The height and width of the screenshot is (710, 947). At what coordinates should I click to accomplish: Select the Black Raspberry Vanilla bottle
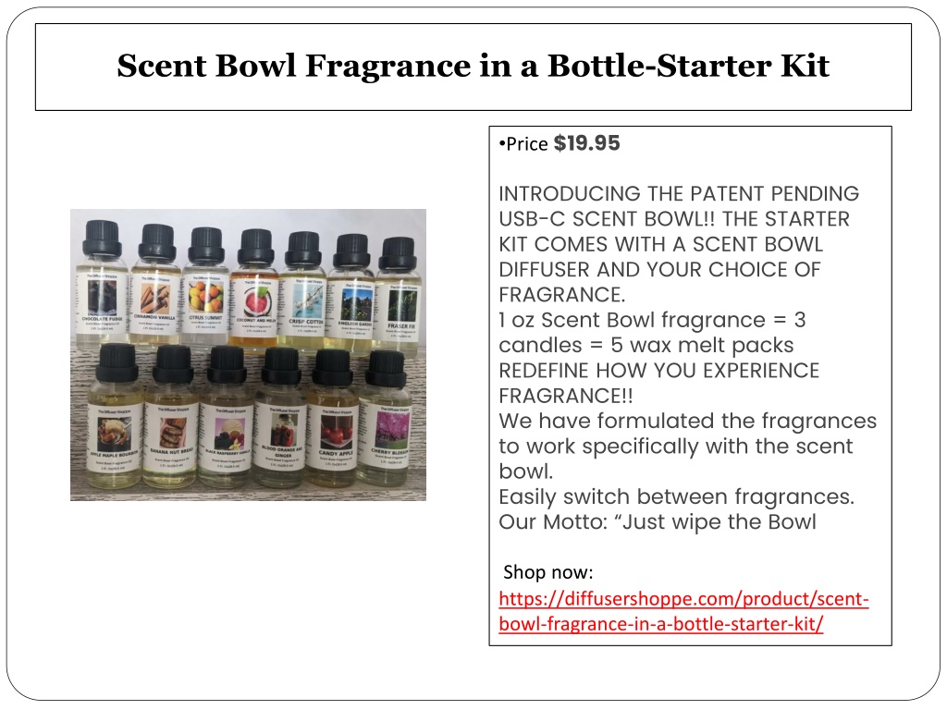point(227,417)
